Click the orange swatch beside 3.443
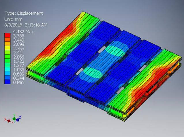 point(7,40)
